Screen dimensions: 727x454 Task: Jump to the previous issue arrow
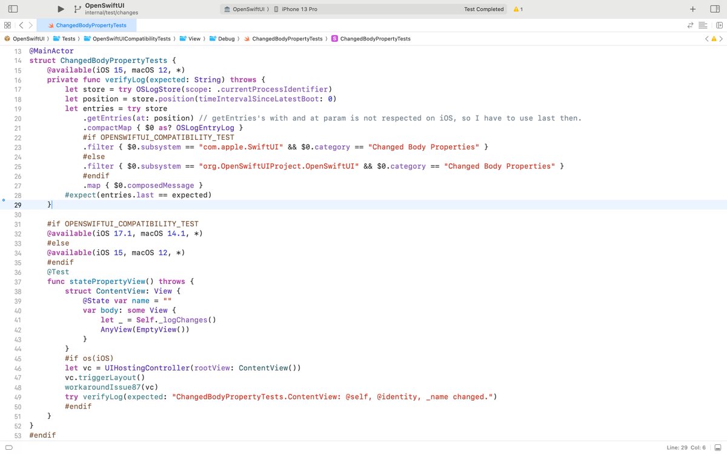point(706,38)
